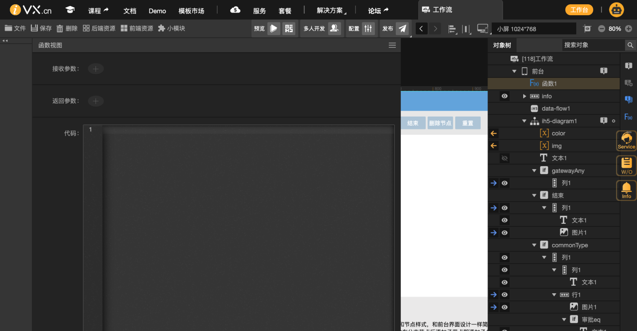Open the 解决方案 menu
The height and width of the screenshot is (331, 637).
pos(331,11)
